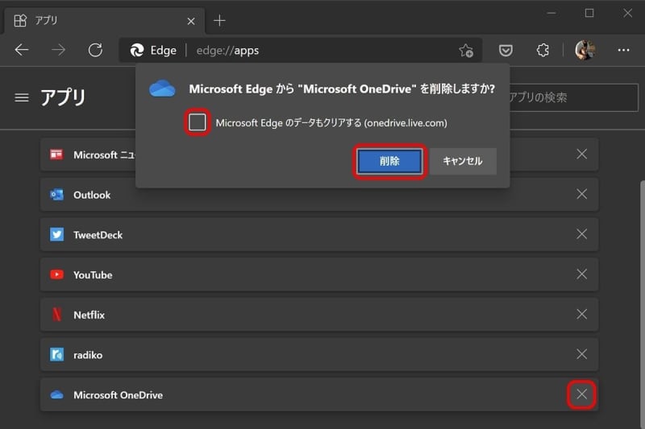Select the YouTube row label
The image size is (645, 429).
coord(93,275)
